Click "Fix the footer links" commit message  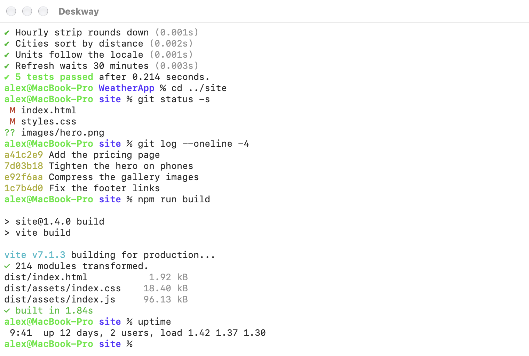(x=104, y=188)
